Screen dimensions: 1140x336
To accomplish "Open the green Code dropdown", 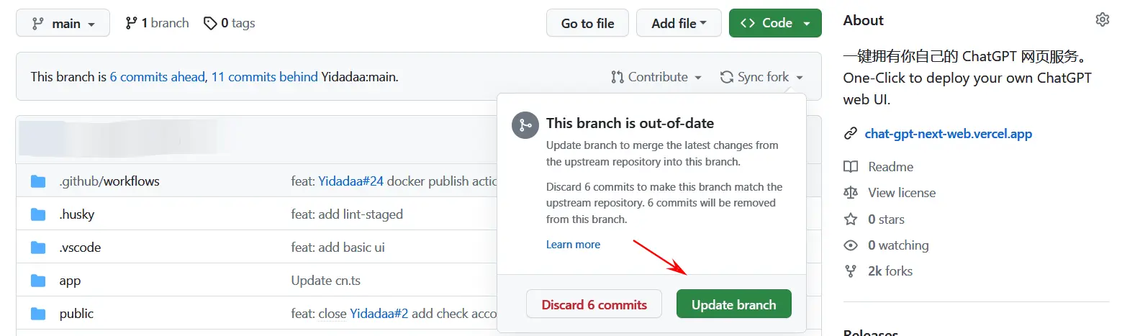I will point(775,23).
